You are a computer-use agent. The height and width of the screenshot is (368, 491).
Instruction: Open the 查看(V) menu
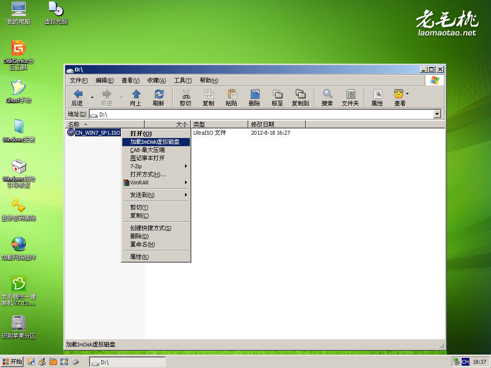click(x=130, y=80)
